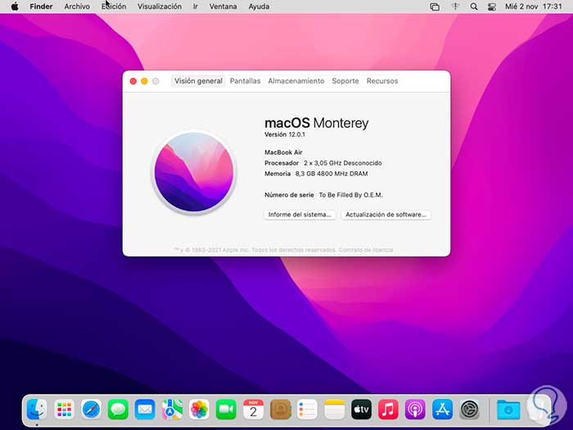
Task: Launch Maps from the Dock
Action: [x=172, y=410]
